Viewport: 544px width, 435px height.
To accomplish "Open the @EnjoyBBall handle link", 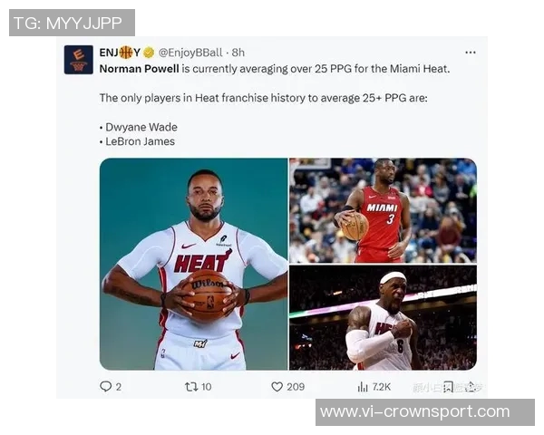I will coord(190,53).
